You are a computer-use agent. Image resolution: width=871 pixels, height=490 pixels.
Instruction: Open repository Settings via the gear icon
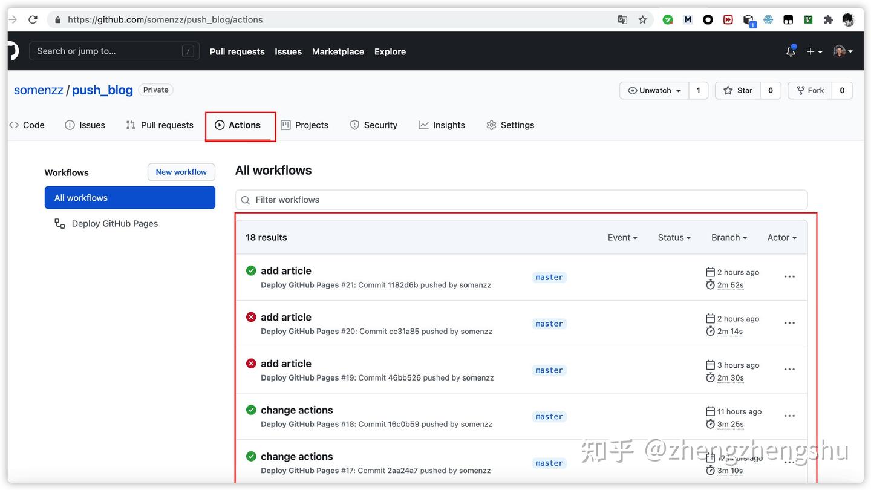pyautogui.click(x=491, y=125)
